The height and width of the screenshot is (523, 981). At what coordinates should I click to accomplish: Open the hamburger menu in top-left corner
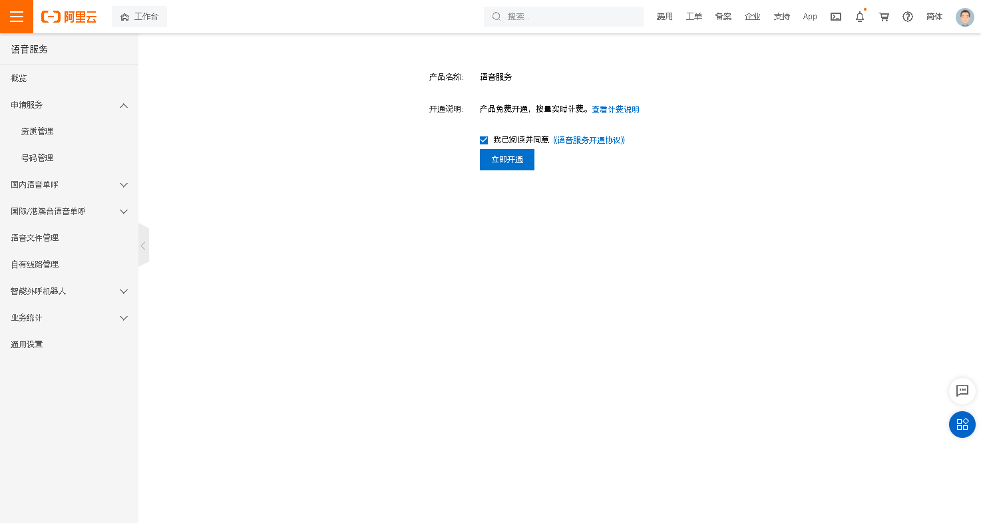tap(17, 17)
